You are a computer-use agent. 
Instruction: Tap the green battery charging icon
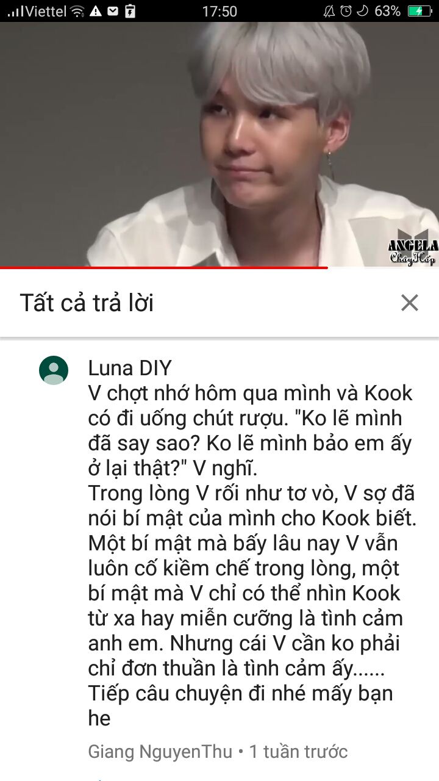point(419,11)
